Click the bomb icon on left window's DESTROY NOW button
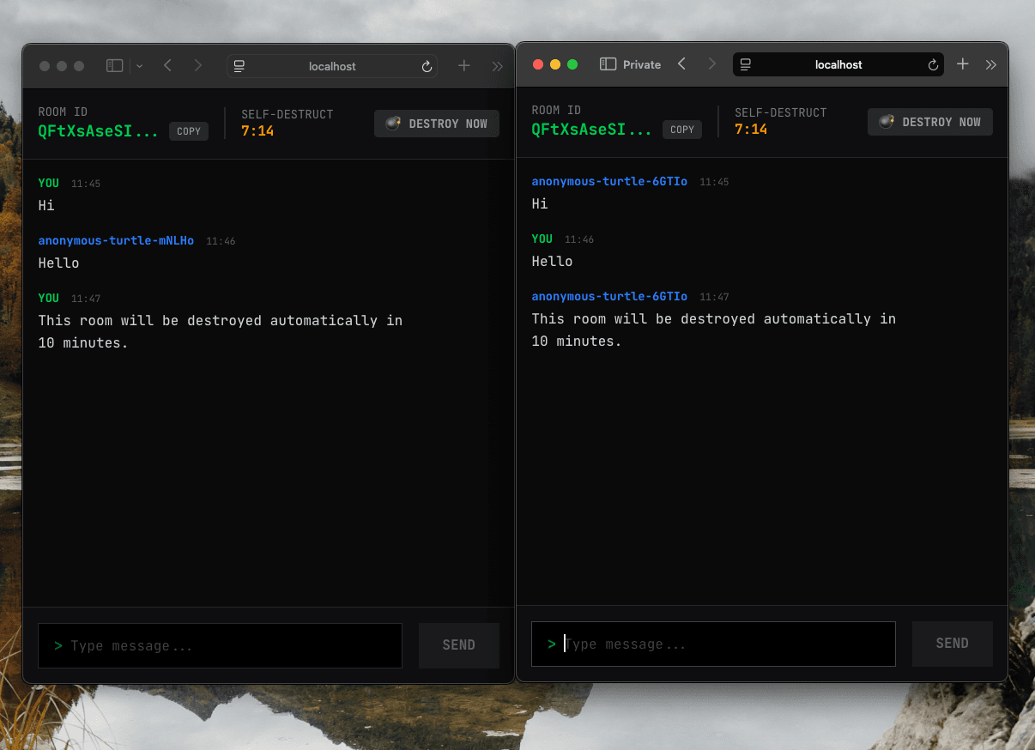The width and height of the screenshot is (1035, 750). [393, 124]
